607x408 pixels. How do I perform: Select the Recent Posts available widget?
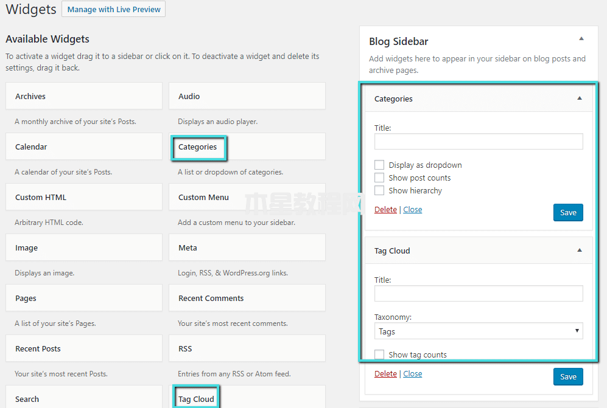coord(84,348)
